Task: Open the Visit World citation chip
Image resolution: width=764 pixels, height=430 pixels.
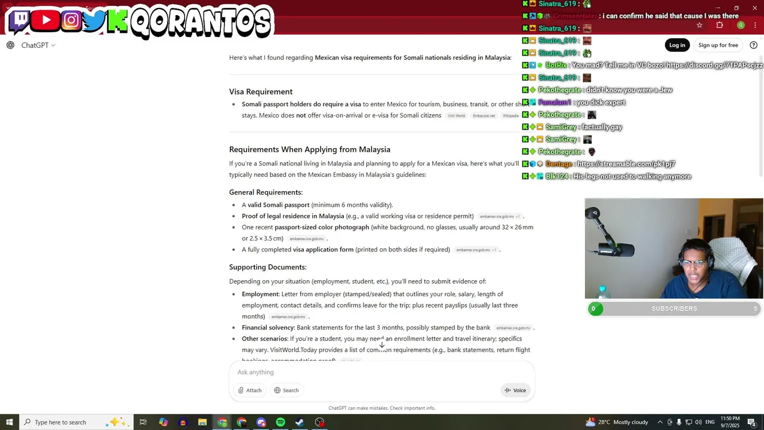Action: [456, 116]
